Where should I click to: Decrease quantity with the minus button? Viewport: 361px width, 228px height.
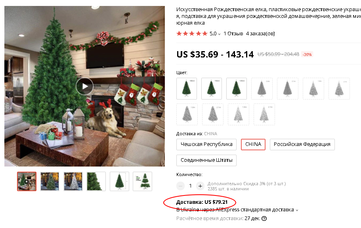[181, 186]
